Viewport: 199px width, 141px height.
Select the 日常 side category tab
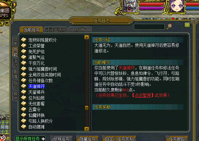(15, 41)
